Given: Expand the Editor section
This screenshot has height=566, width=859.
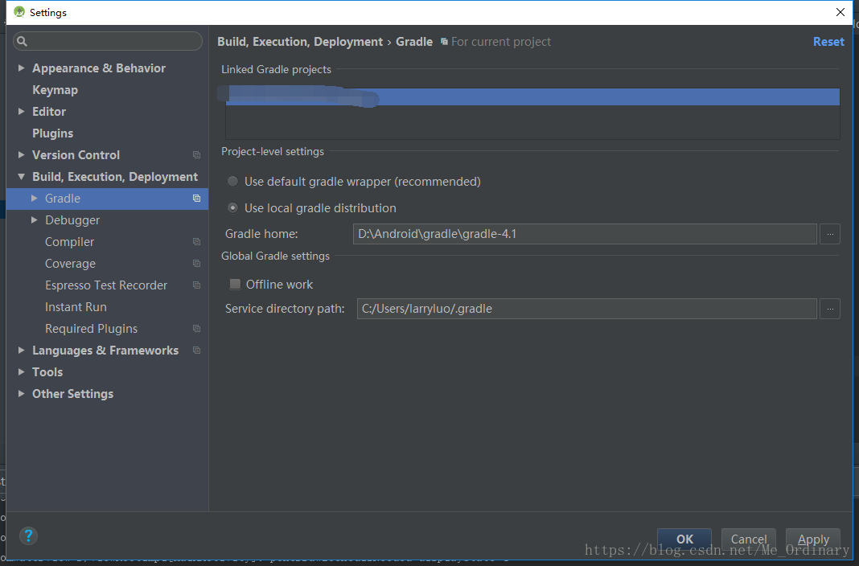Looking at the screenshot, I should click(x=22, y=111).
